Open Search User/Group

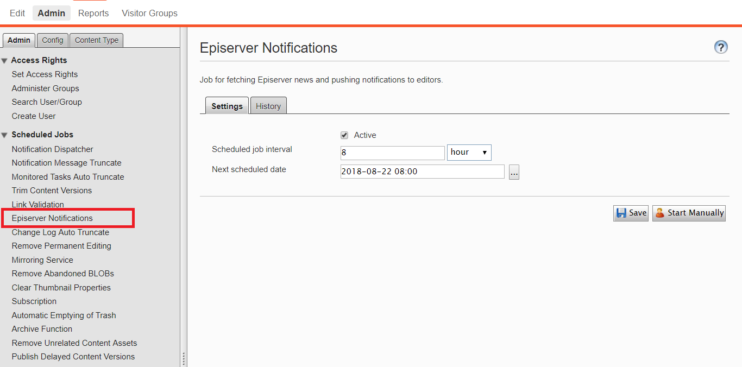47,102
